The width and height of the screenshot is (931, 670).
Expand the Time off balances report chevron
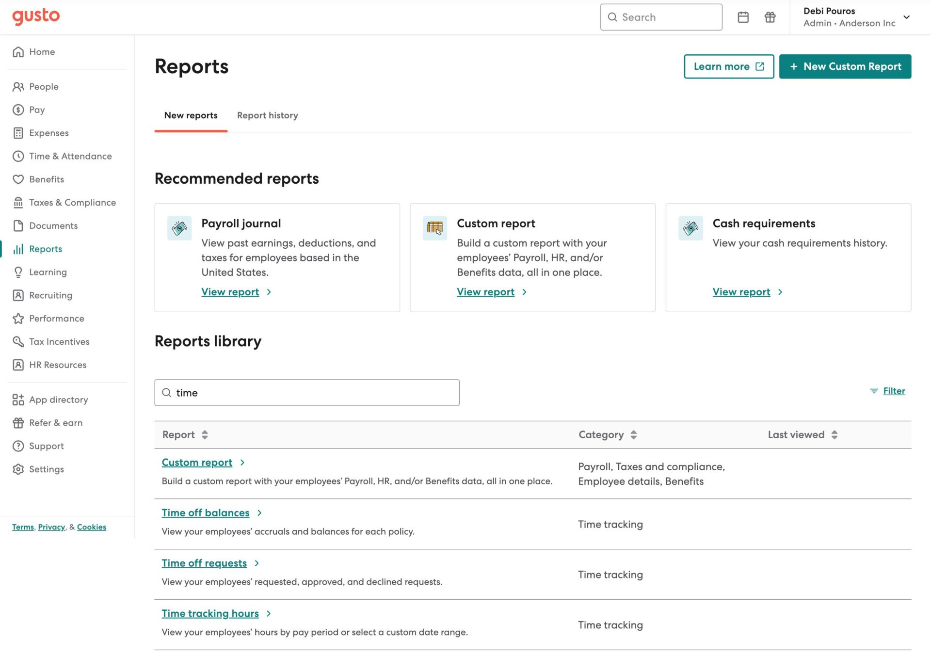(x=260, y=512)
